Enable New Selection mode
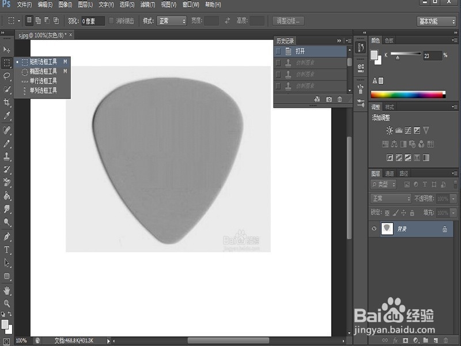This screenshot has width=461, height=346. (x=29, y=20)
